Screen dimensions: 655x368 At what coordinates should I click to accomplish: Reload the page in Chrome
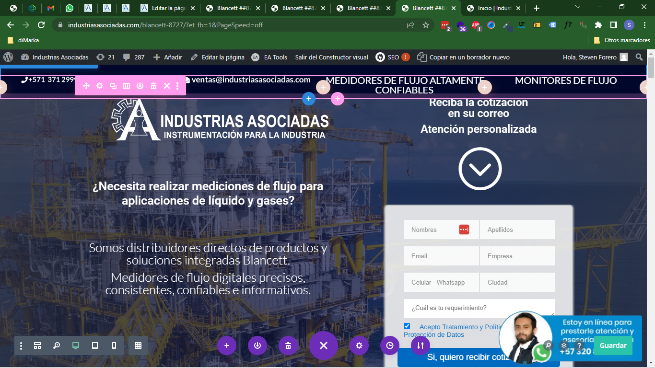pos(41,25)
